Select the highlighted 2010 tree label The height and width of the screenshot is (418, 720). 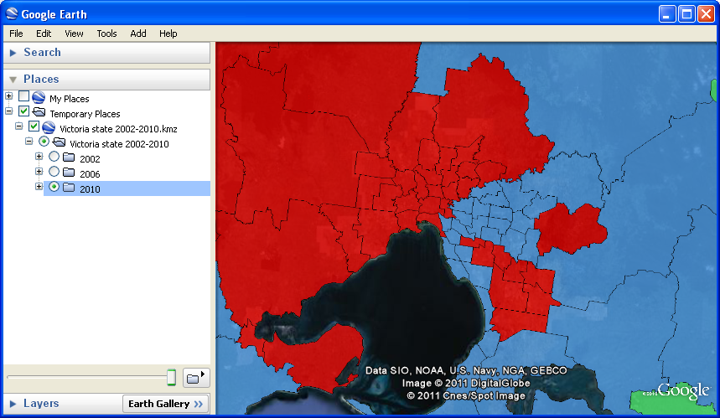point(90,189)
